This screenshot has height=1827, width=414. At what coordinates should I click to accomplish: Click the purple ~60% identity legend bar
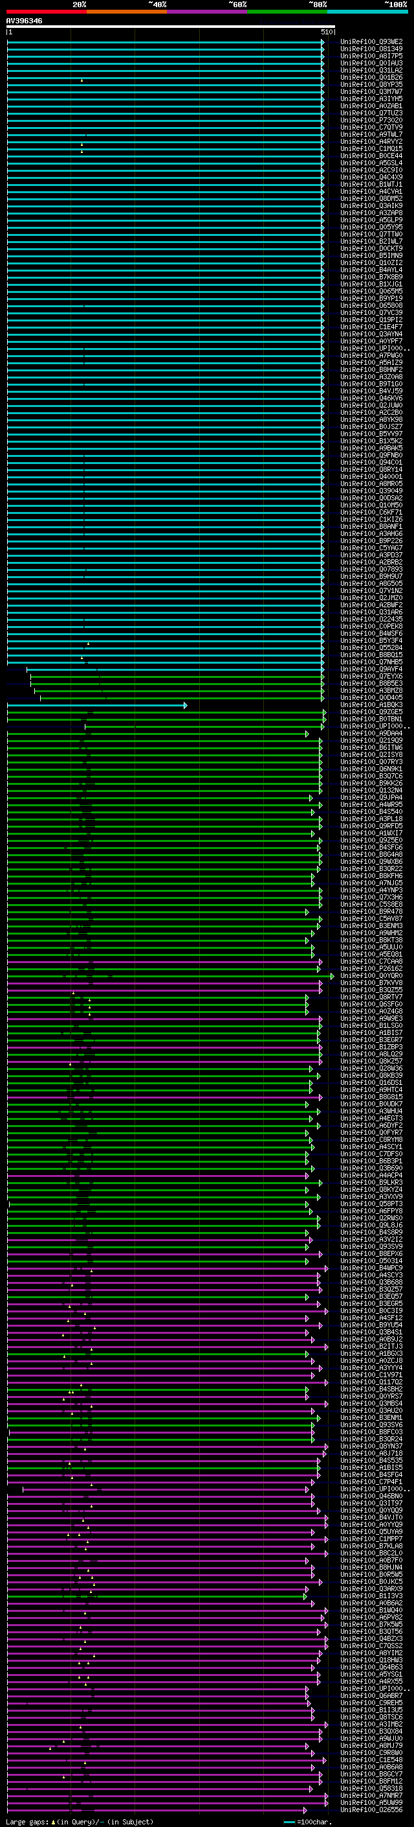pyautogui.click(x=208, y=12)
